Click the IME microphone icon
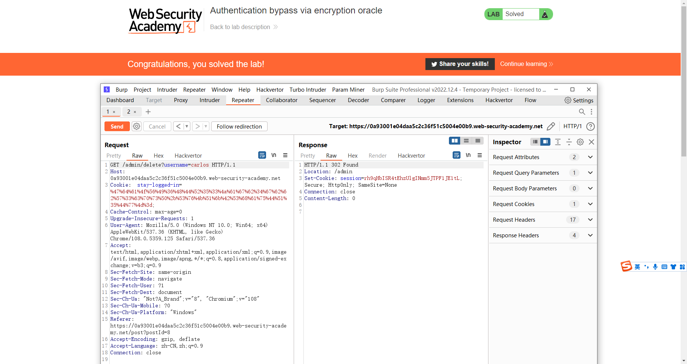Screen dimensions: 687x364 655,267
